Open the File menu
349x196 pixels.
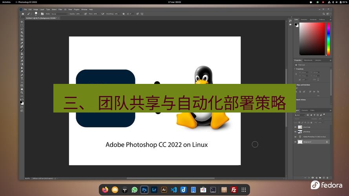click(x=25, y=9)
